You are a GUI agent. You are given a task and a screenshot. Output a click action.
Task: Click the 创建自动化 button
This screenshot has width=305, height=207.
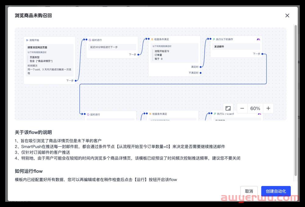pyautogui.click(x=276, y=191)
